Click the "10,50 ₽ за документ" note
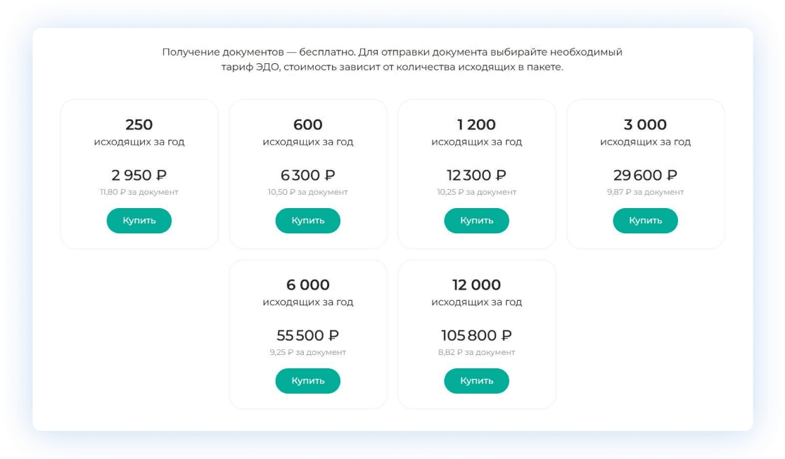Image resolution: width=785 pixels, height=459 pixels. tap(307, 192)
